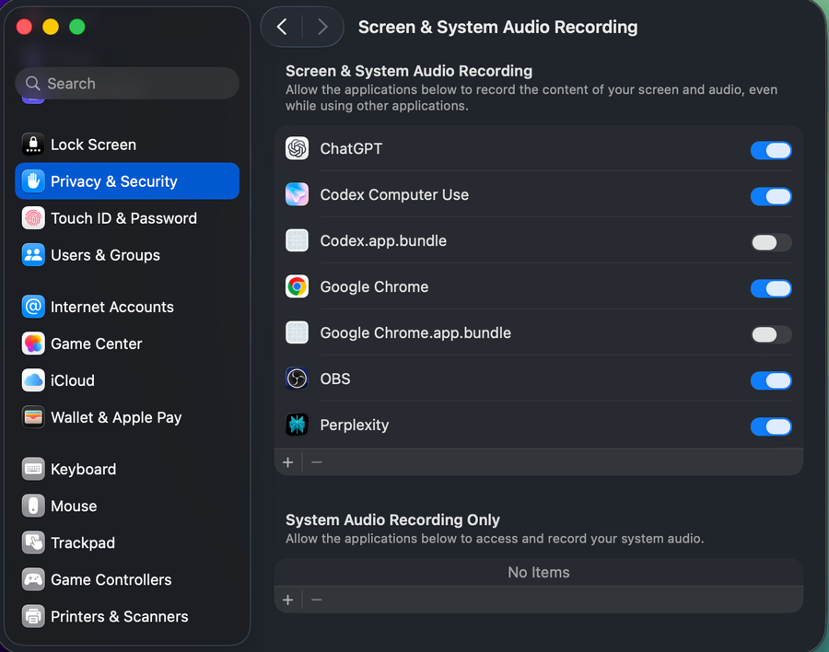Click the search magnifier icon

33,84
